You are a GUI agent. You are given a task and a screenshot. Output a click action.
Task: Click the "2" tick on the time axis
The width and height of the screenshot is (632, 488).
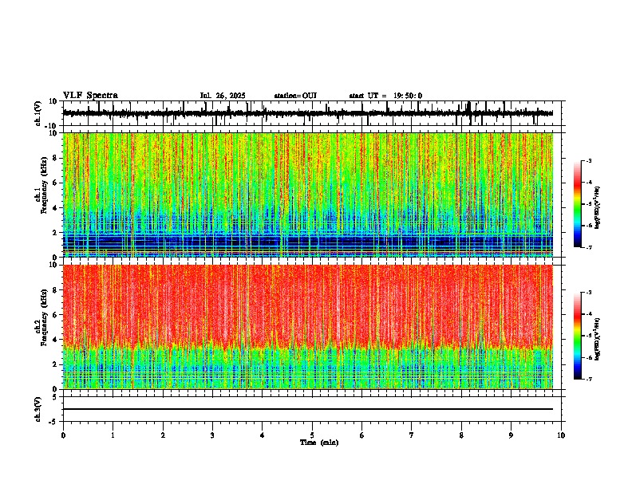point(163,435)
